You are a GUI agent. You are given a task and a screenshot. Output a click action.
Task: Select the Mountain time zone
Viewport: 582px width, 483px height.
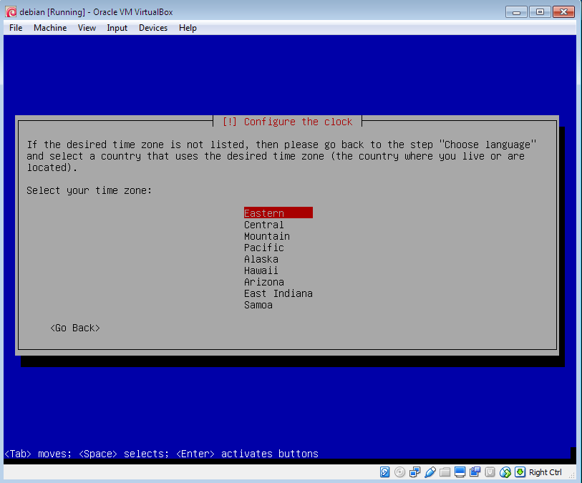point(267,236)
